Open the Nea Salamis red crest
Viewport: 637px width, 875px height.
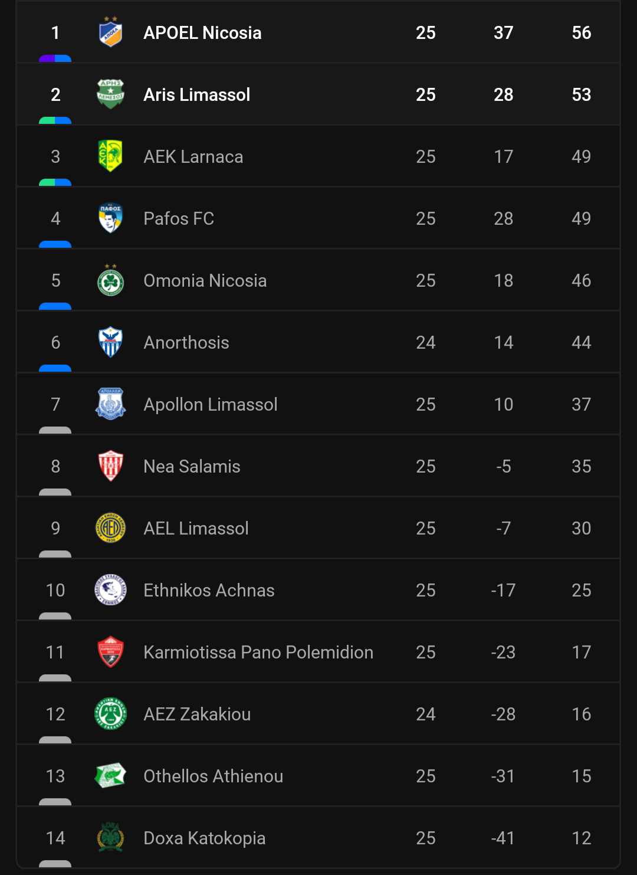click(x=110, y=466)
